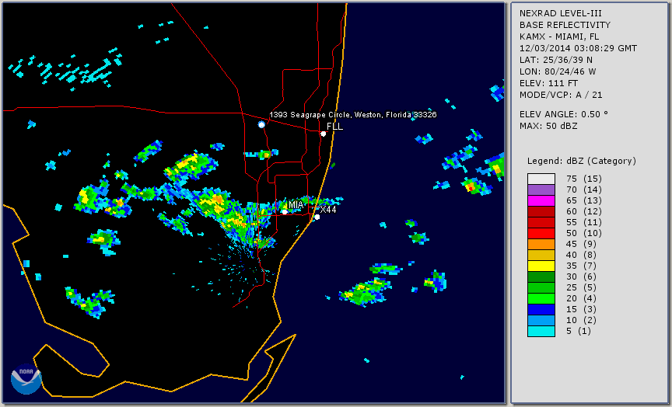Click the NOAA logo icon
This screenshot has width=672, height=407.
tap(26, 379)
